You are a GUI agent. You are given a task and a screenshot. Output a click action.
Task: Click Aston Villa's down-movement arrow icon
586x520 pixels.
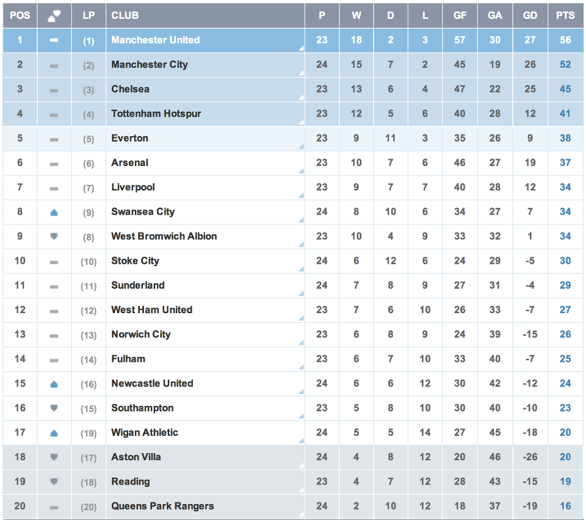click(54, 457)
